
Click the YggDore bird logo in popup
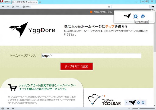(127, 16)
